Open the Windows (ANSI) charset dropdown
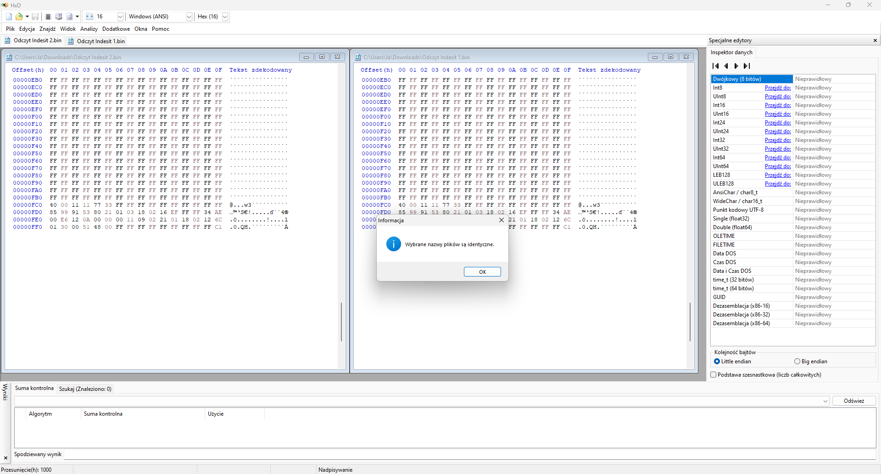 point(189,17)
